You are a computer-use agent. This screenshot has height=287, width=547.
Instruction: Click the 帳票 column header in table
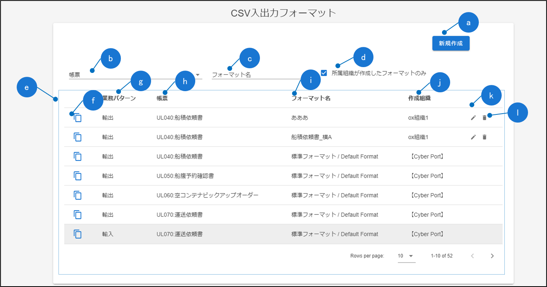[162, 98]
